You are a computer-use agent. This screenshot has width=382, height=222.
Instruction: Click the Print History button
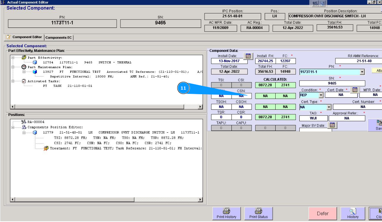click(x=227, y=214)
